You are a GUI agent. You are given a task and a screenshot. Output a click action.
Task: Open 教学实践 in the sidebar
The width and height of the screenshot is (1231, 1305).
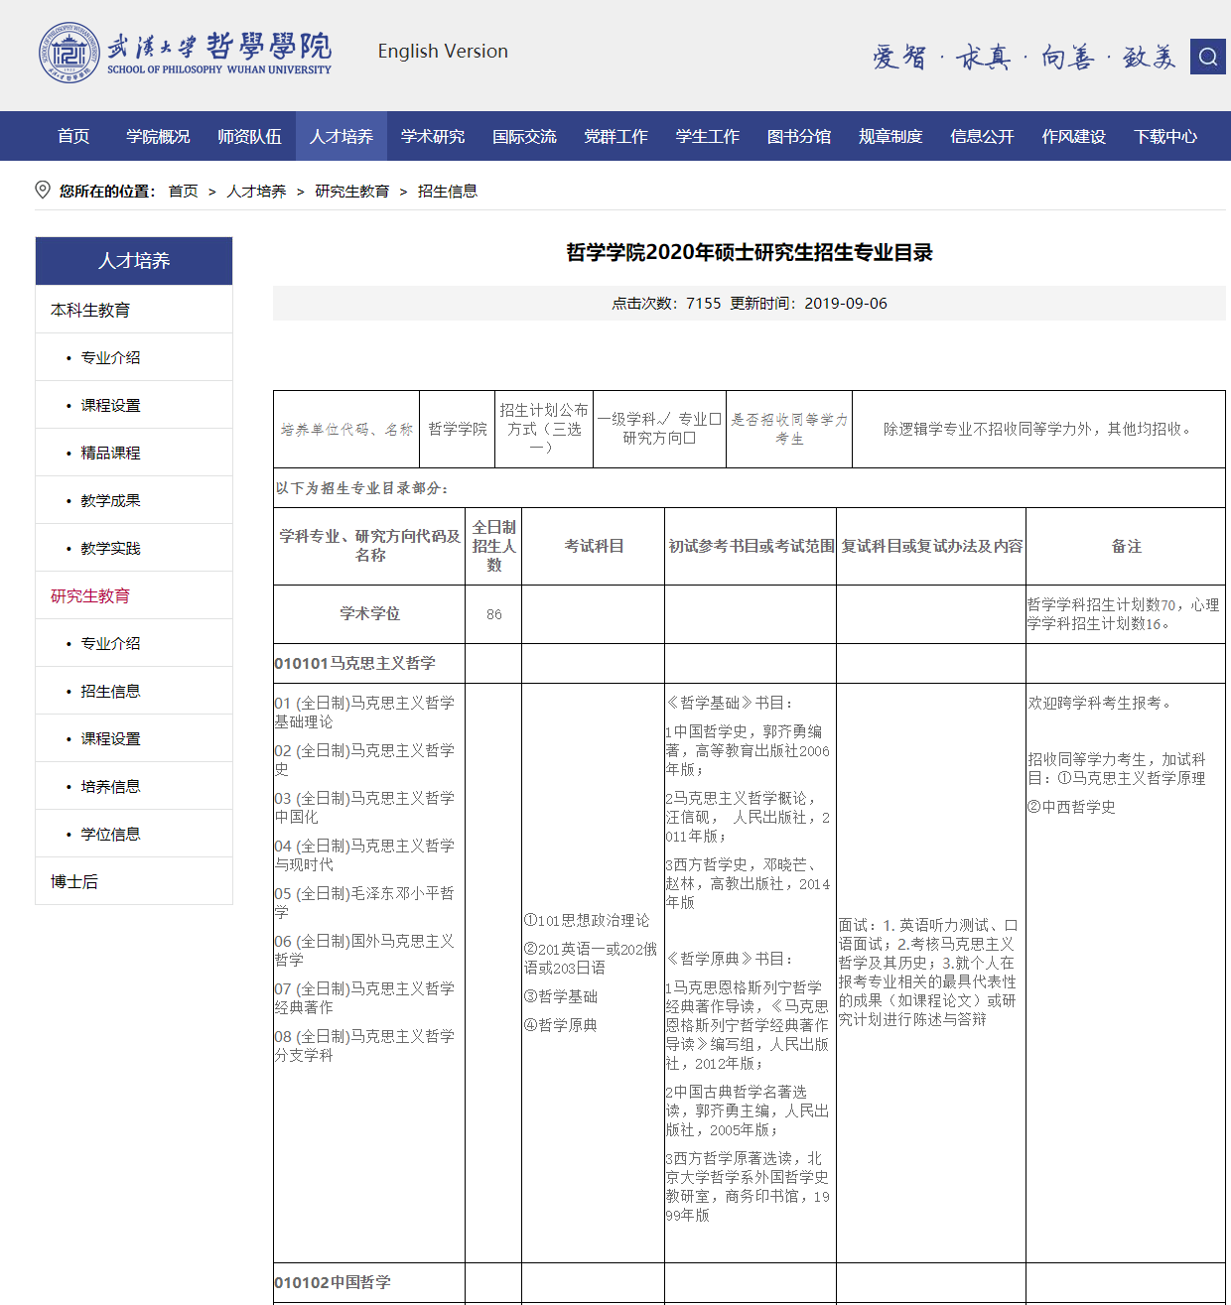tap(134, 548)
